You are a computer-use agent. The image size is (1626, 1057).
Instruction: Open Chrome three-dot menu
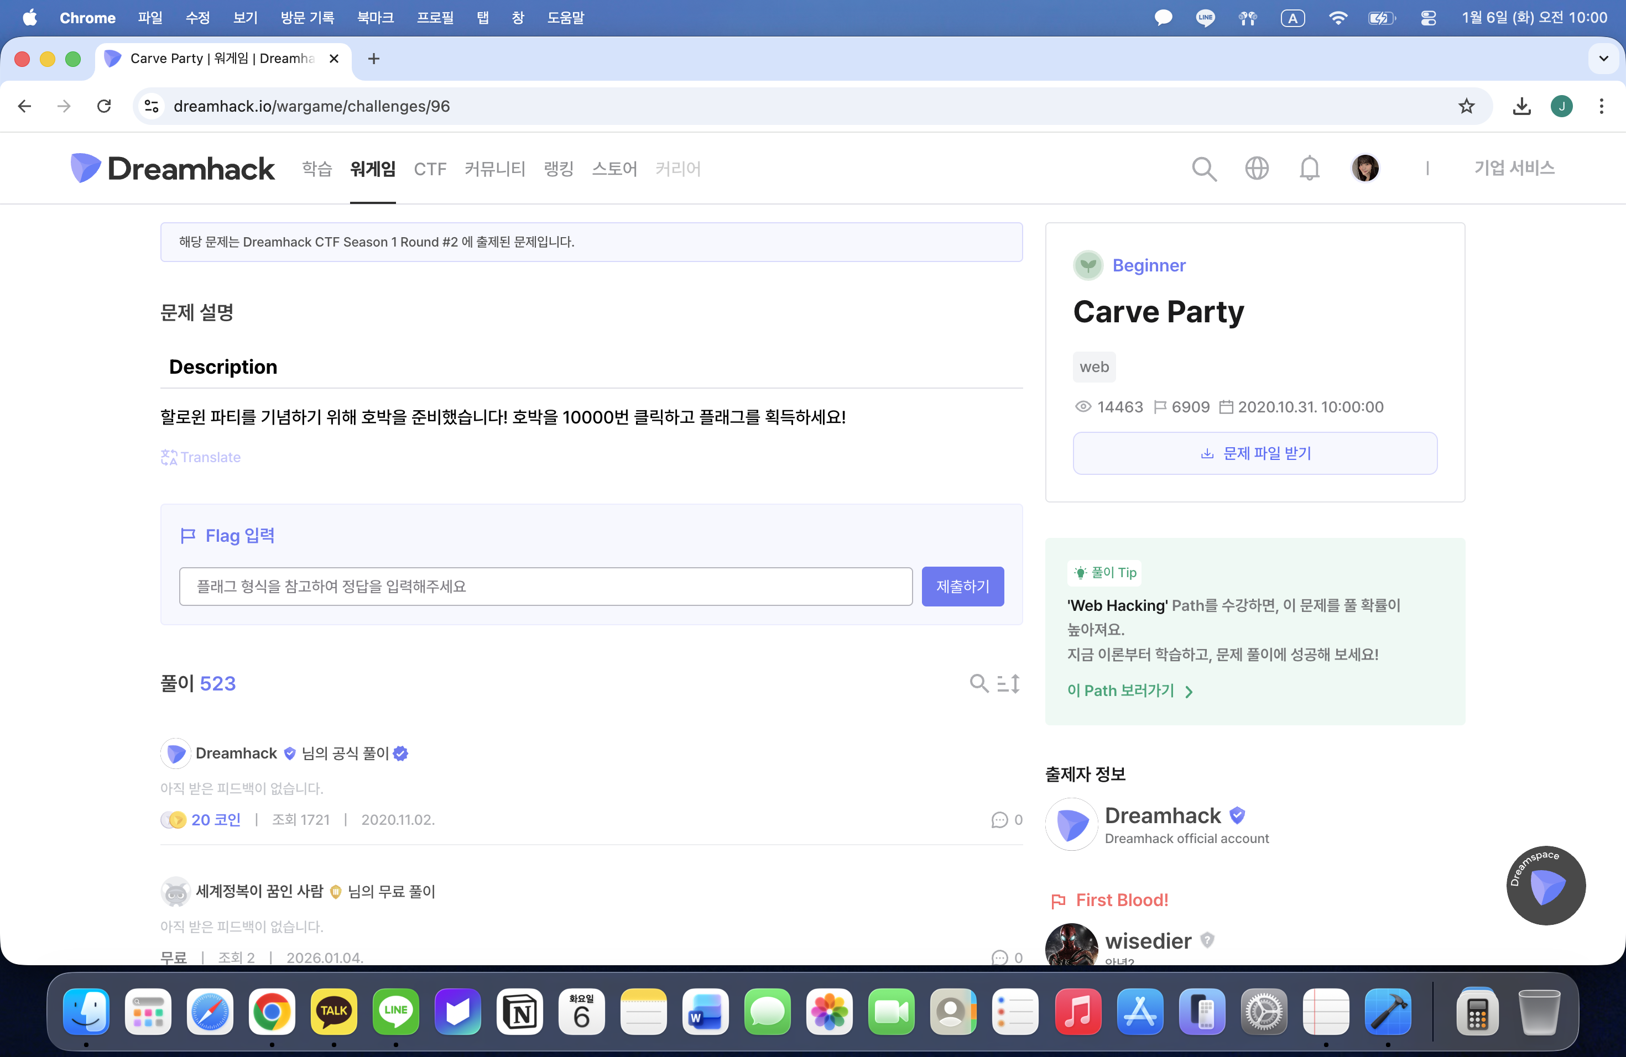(1601, 106)
